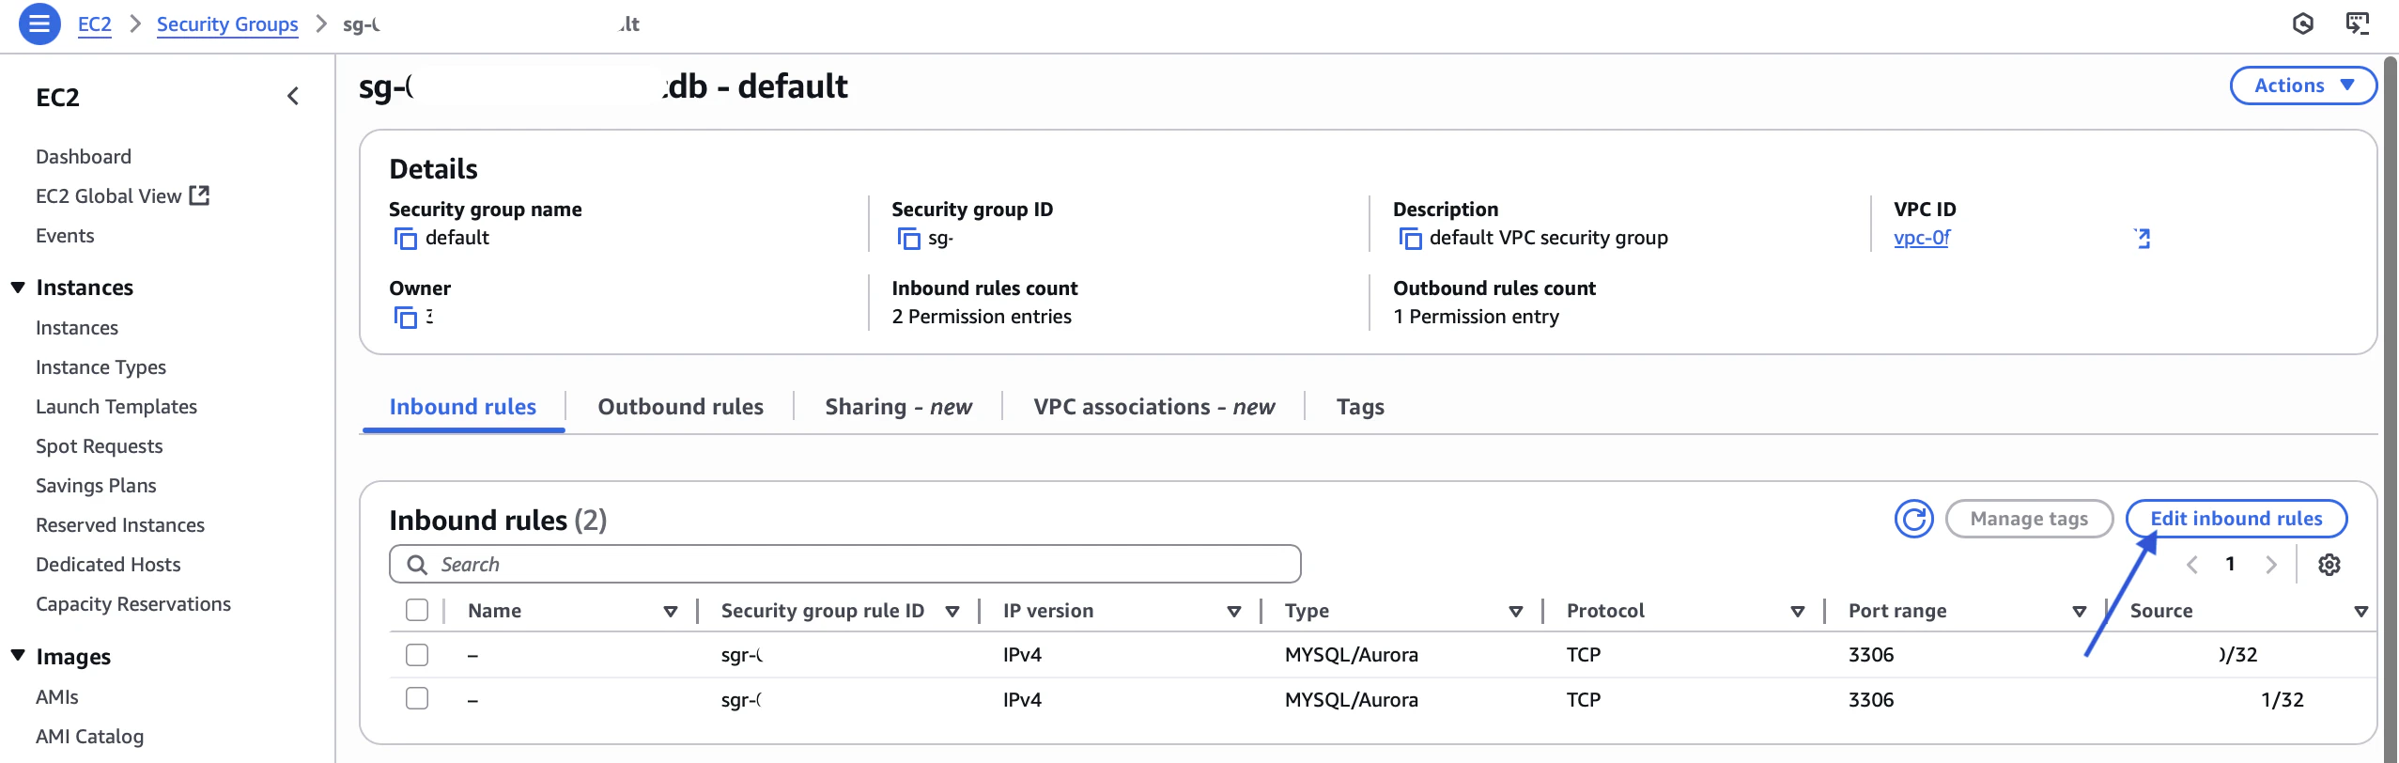Sort by the Name column
2399x763 pixels.
tap(671, 612)
